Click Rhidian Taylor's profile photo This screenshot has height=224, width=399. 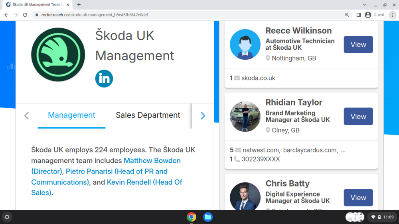coord(245,117)
